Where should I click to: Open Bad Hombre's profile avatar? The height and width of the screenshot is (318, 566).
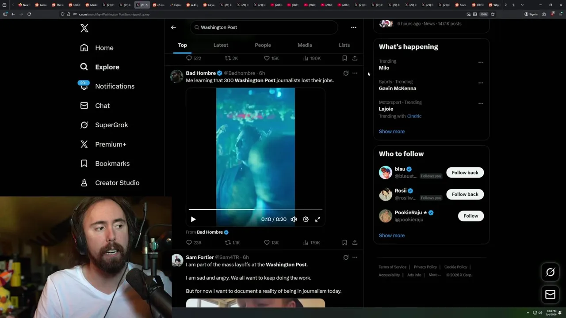(x=177, y=76)
